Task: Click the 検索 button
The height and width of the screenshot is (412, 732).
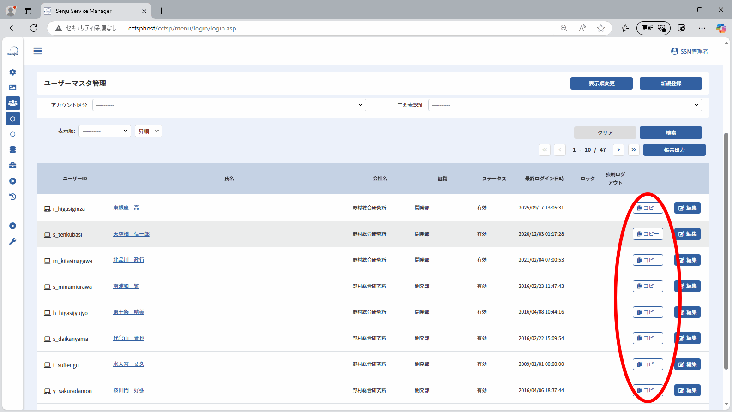Action: pos(671,133)
